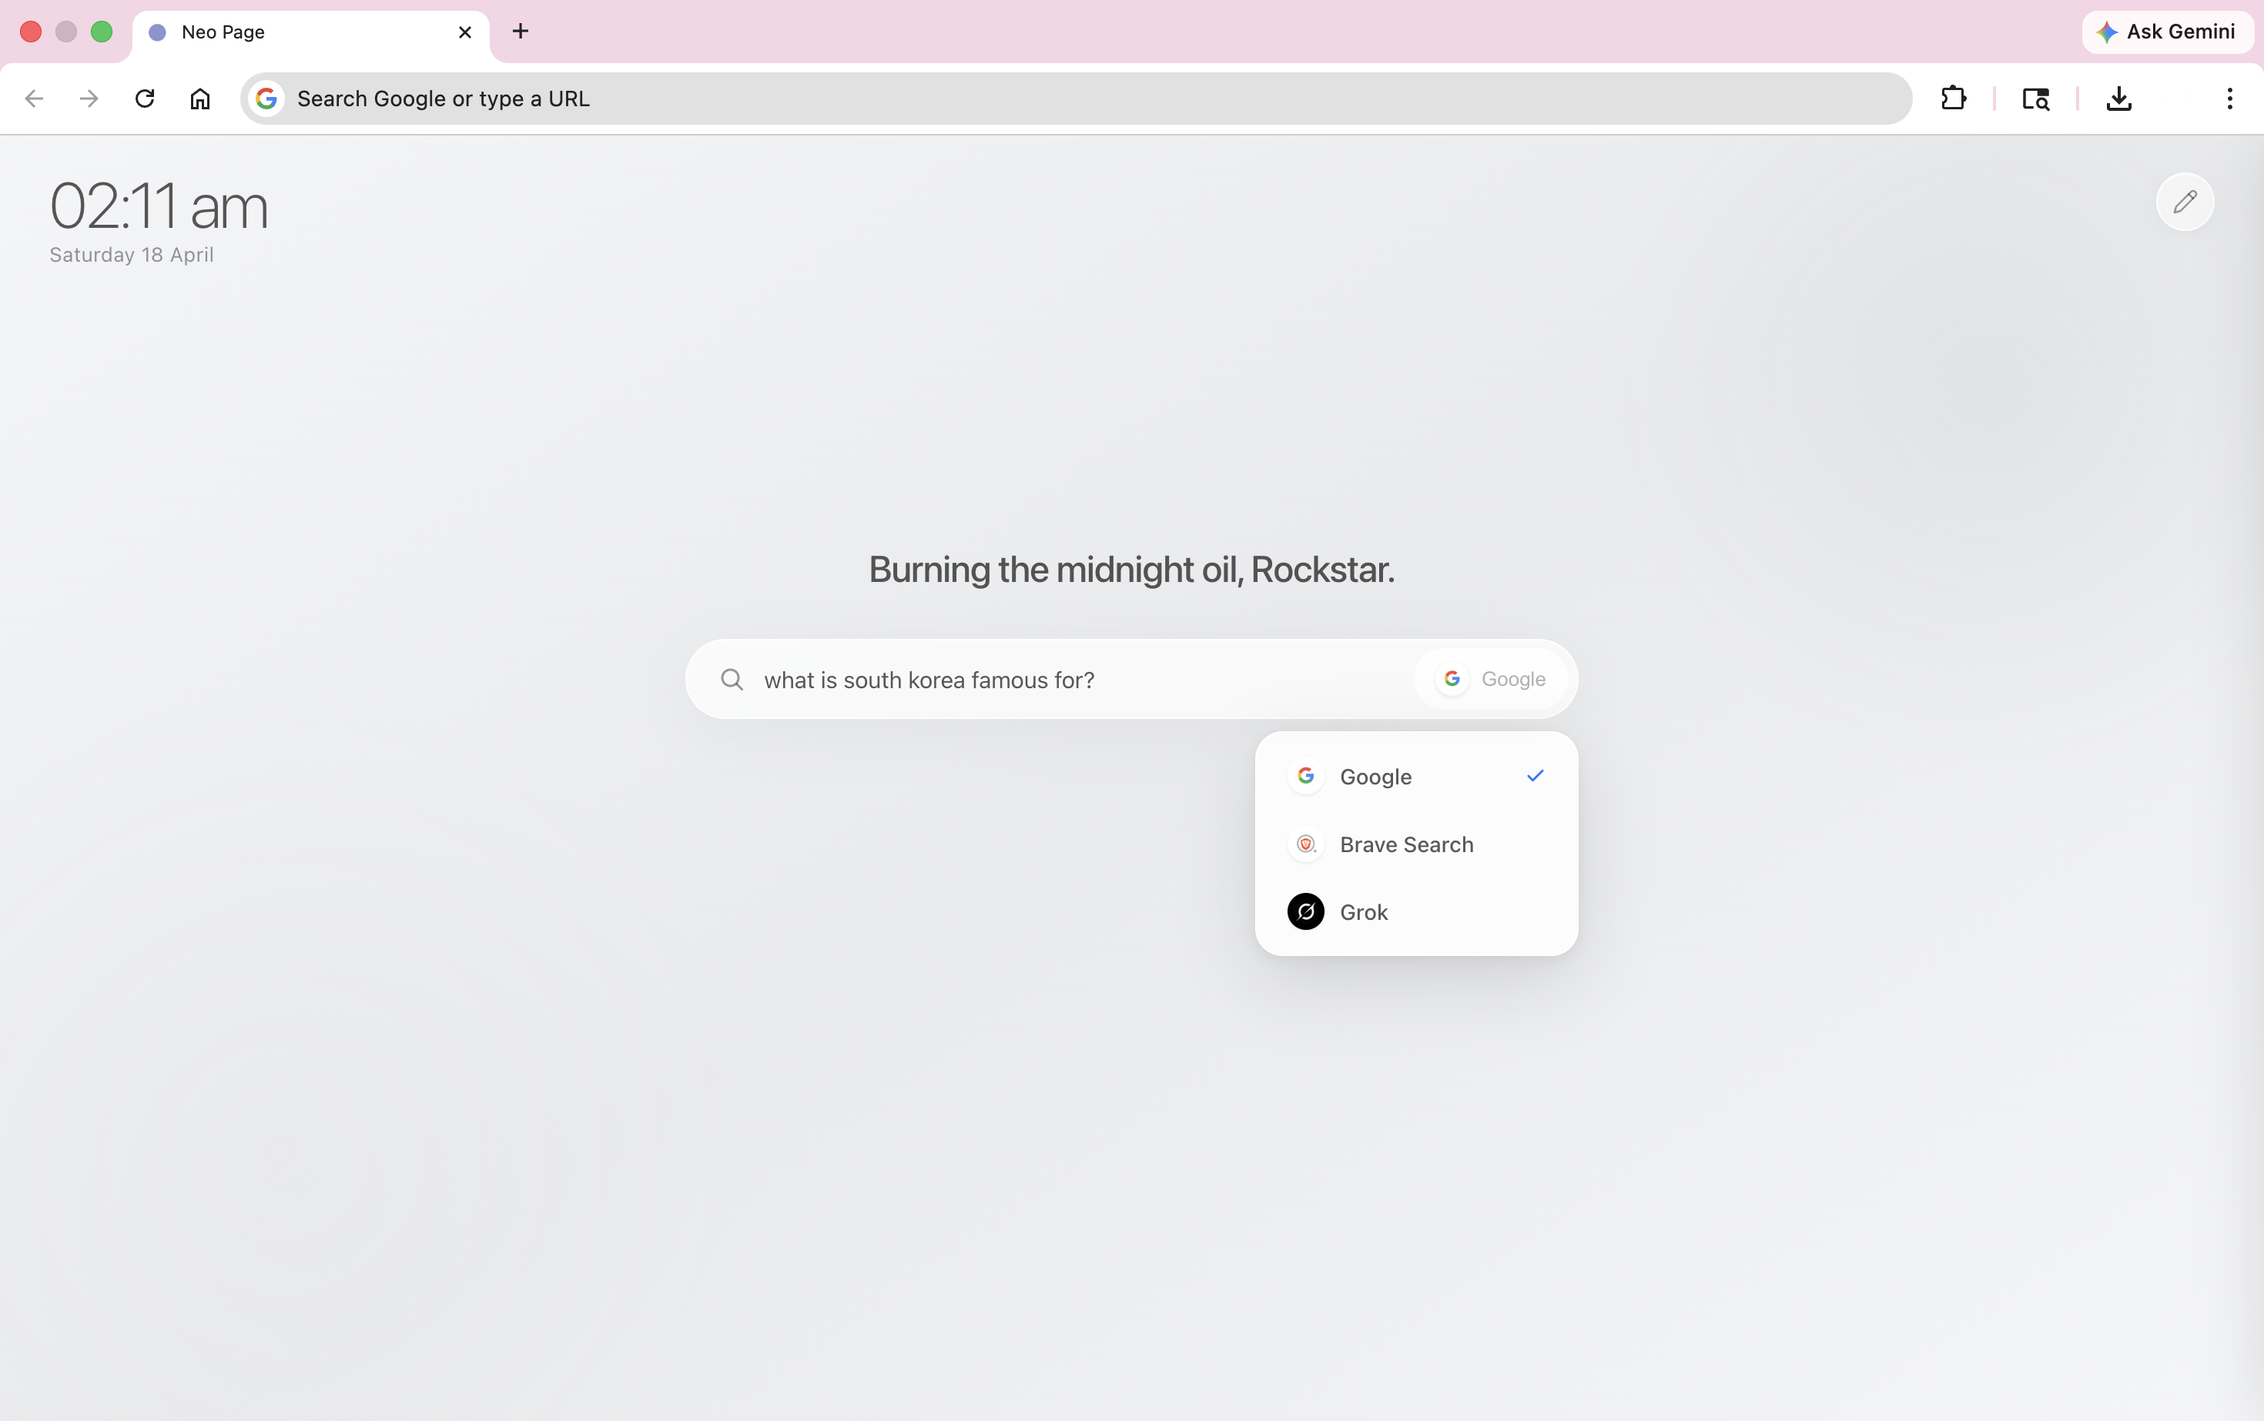The width and height of the screenshot is (2264, 1421).
Task: Open a new tab with the plus button
Action: click(x=521, y=31)
